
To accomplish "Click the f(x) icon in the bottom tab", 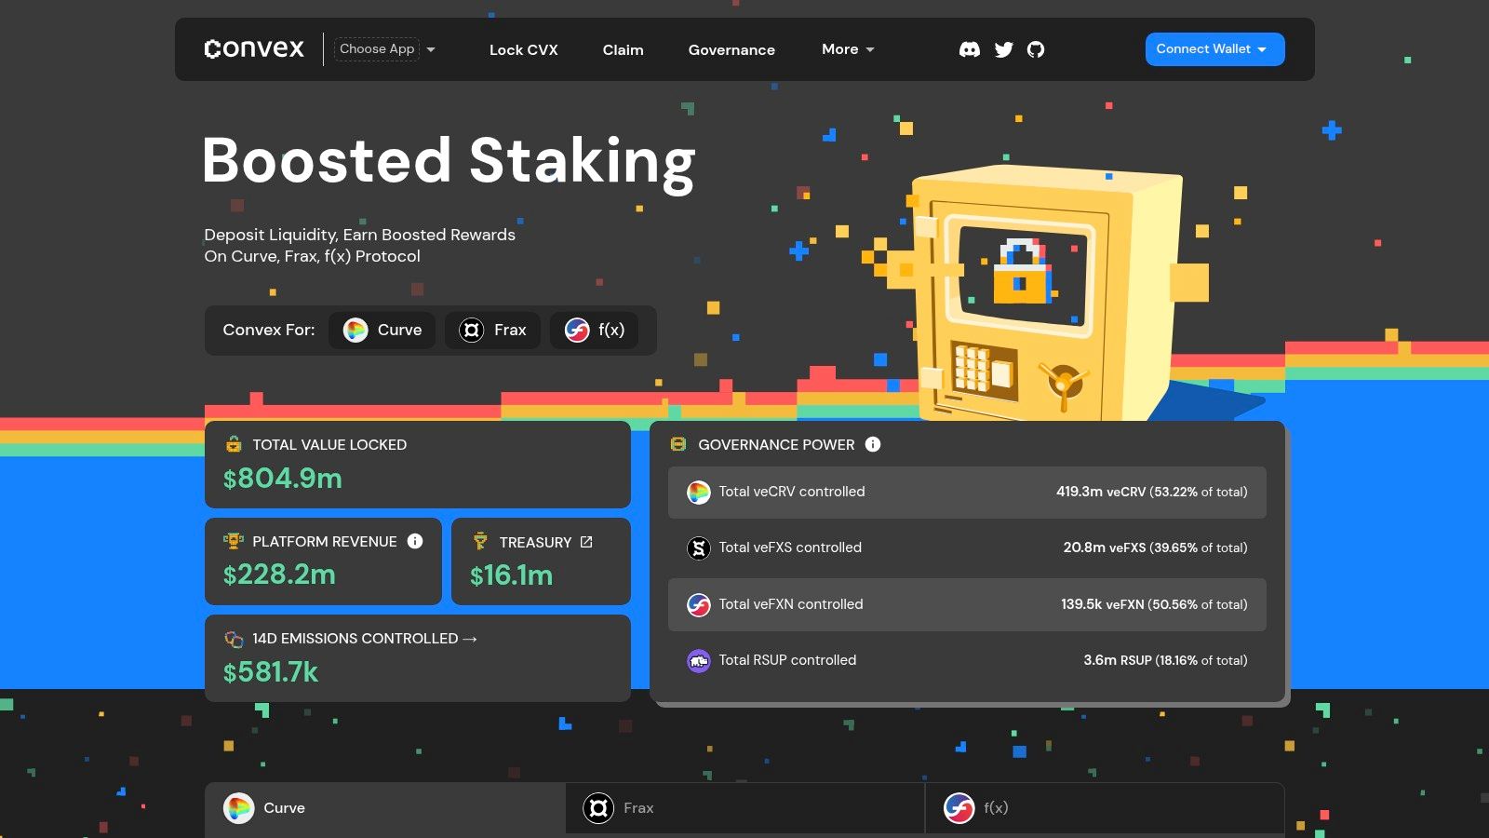I will click(959, 808).
